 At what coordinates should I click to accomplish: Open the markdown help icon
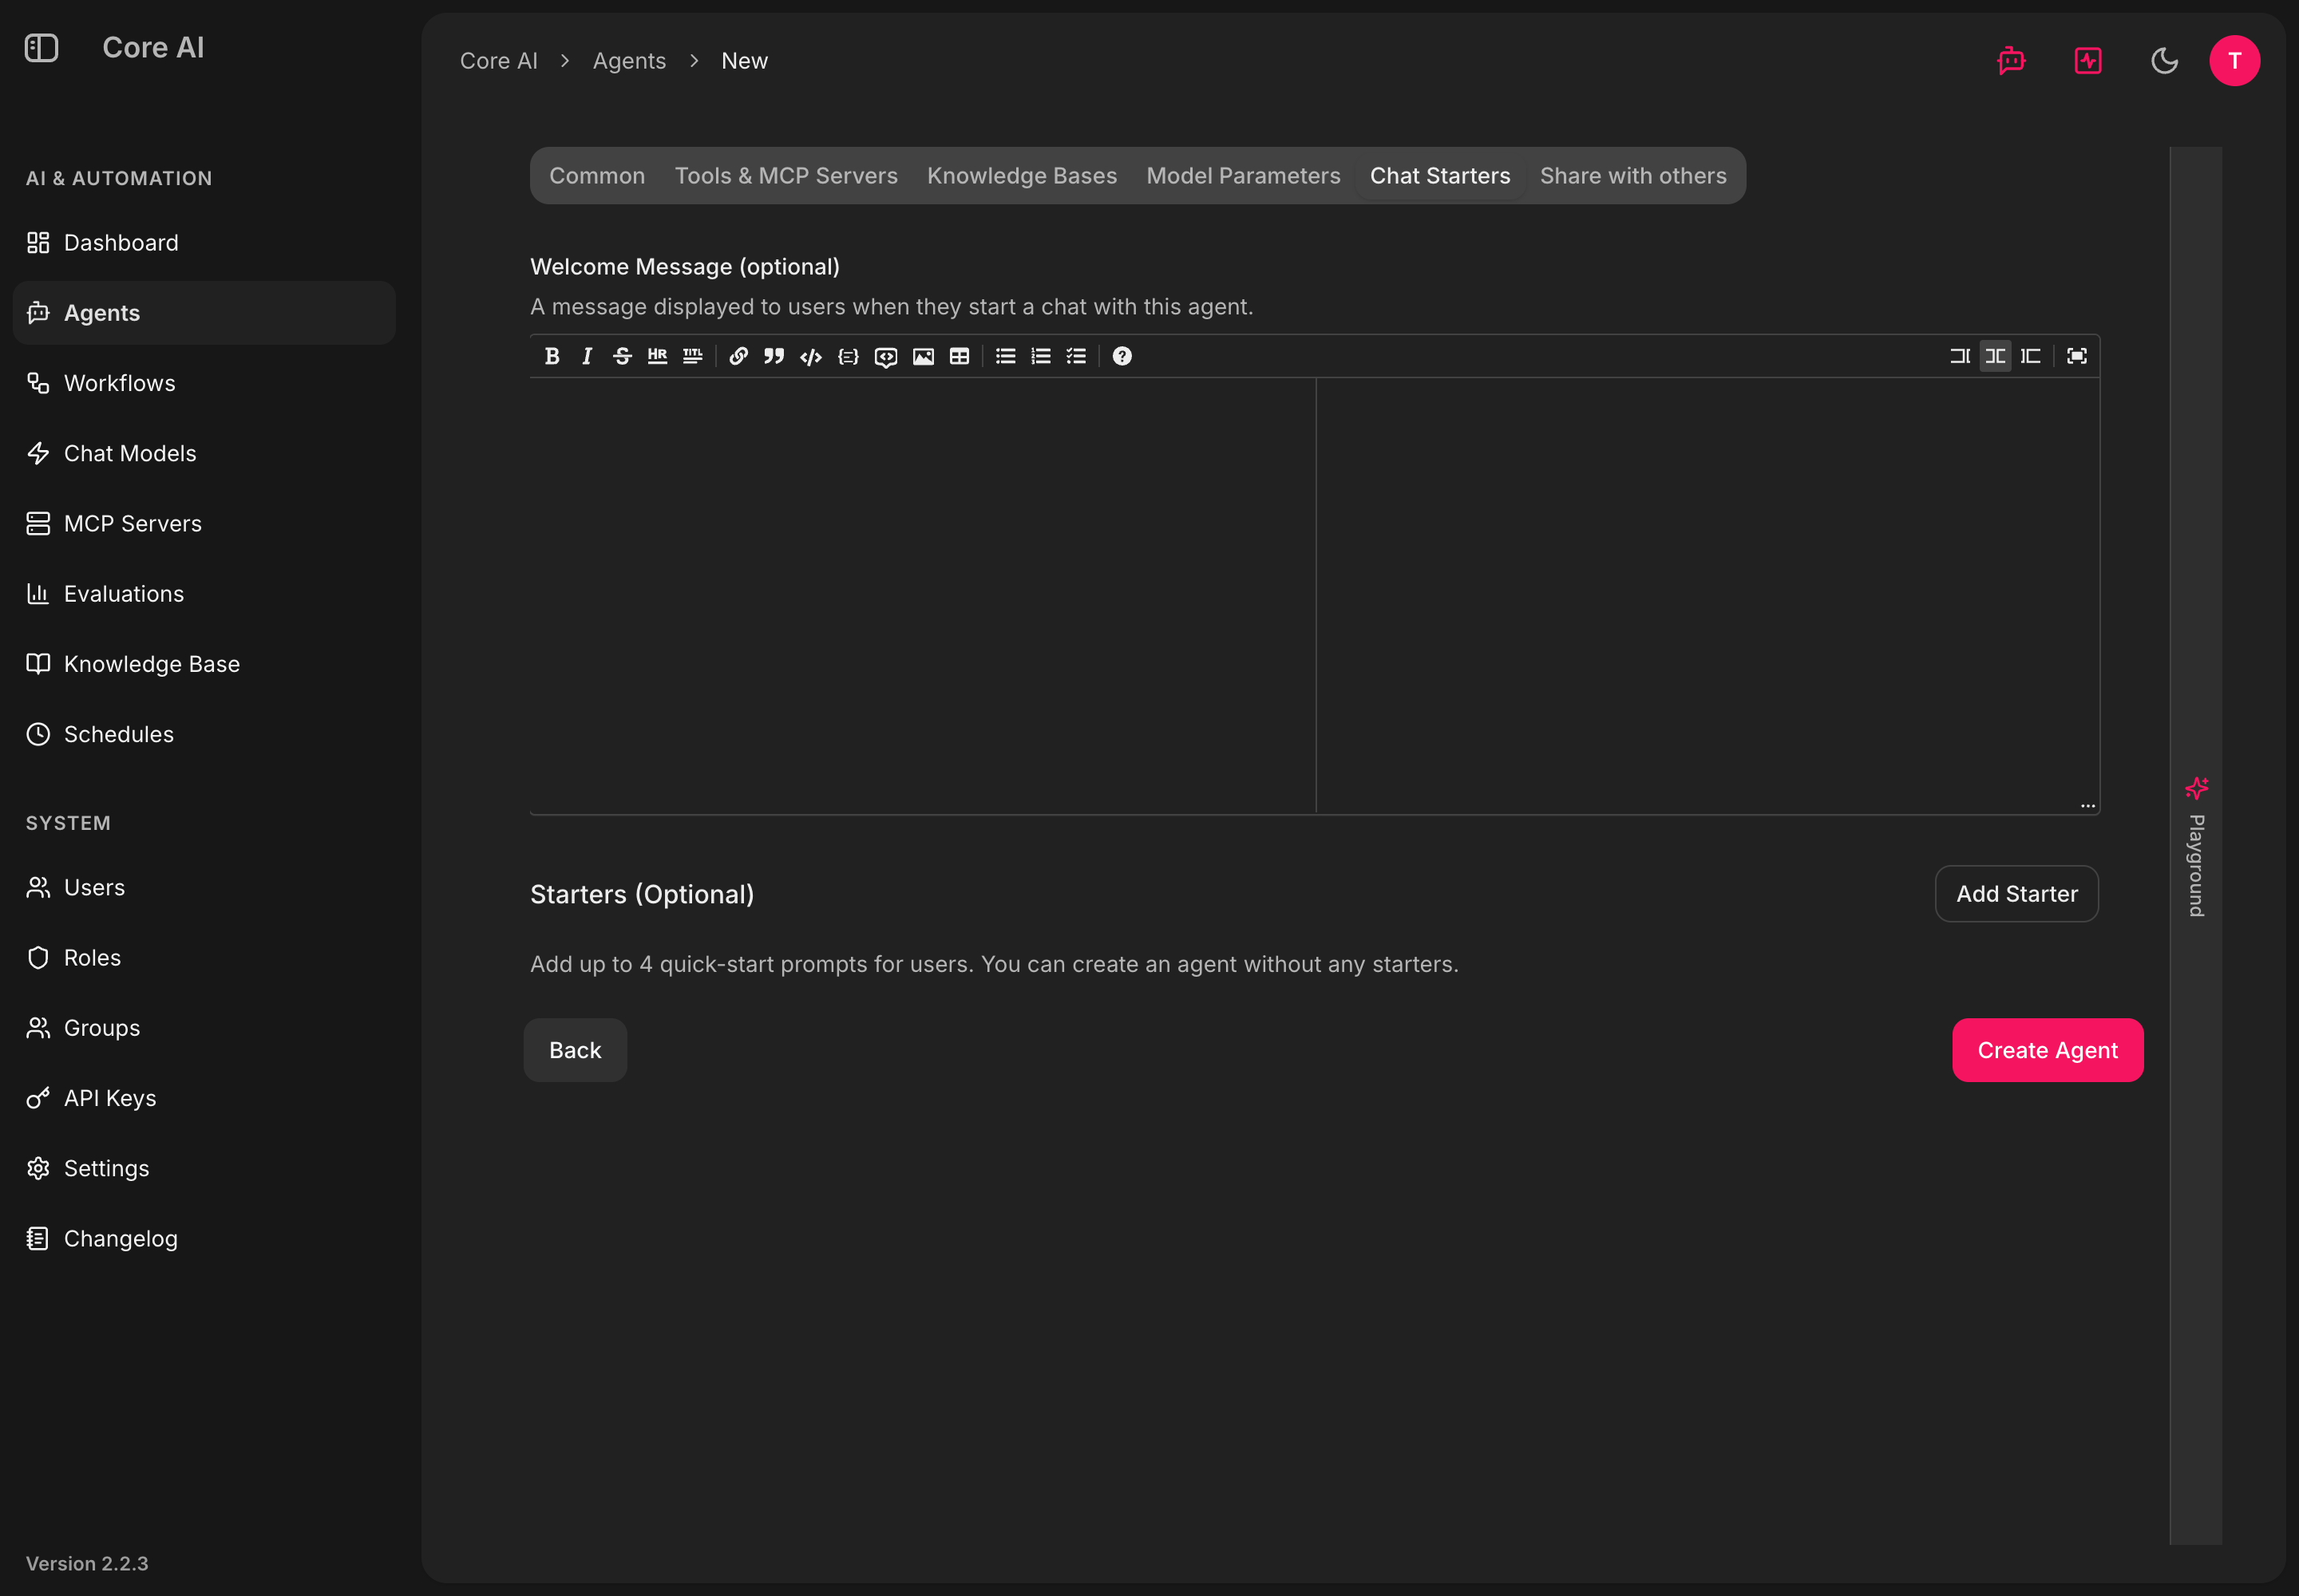point(1122,356)
